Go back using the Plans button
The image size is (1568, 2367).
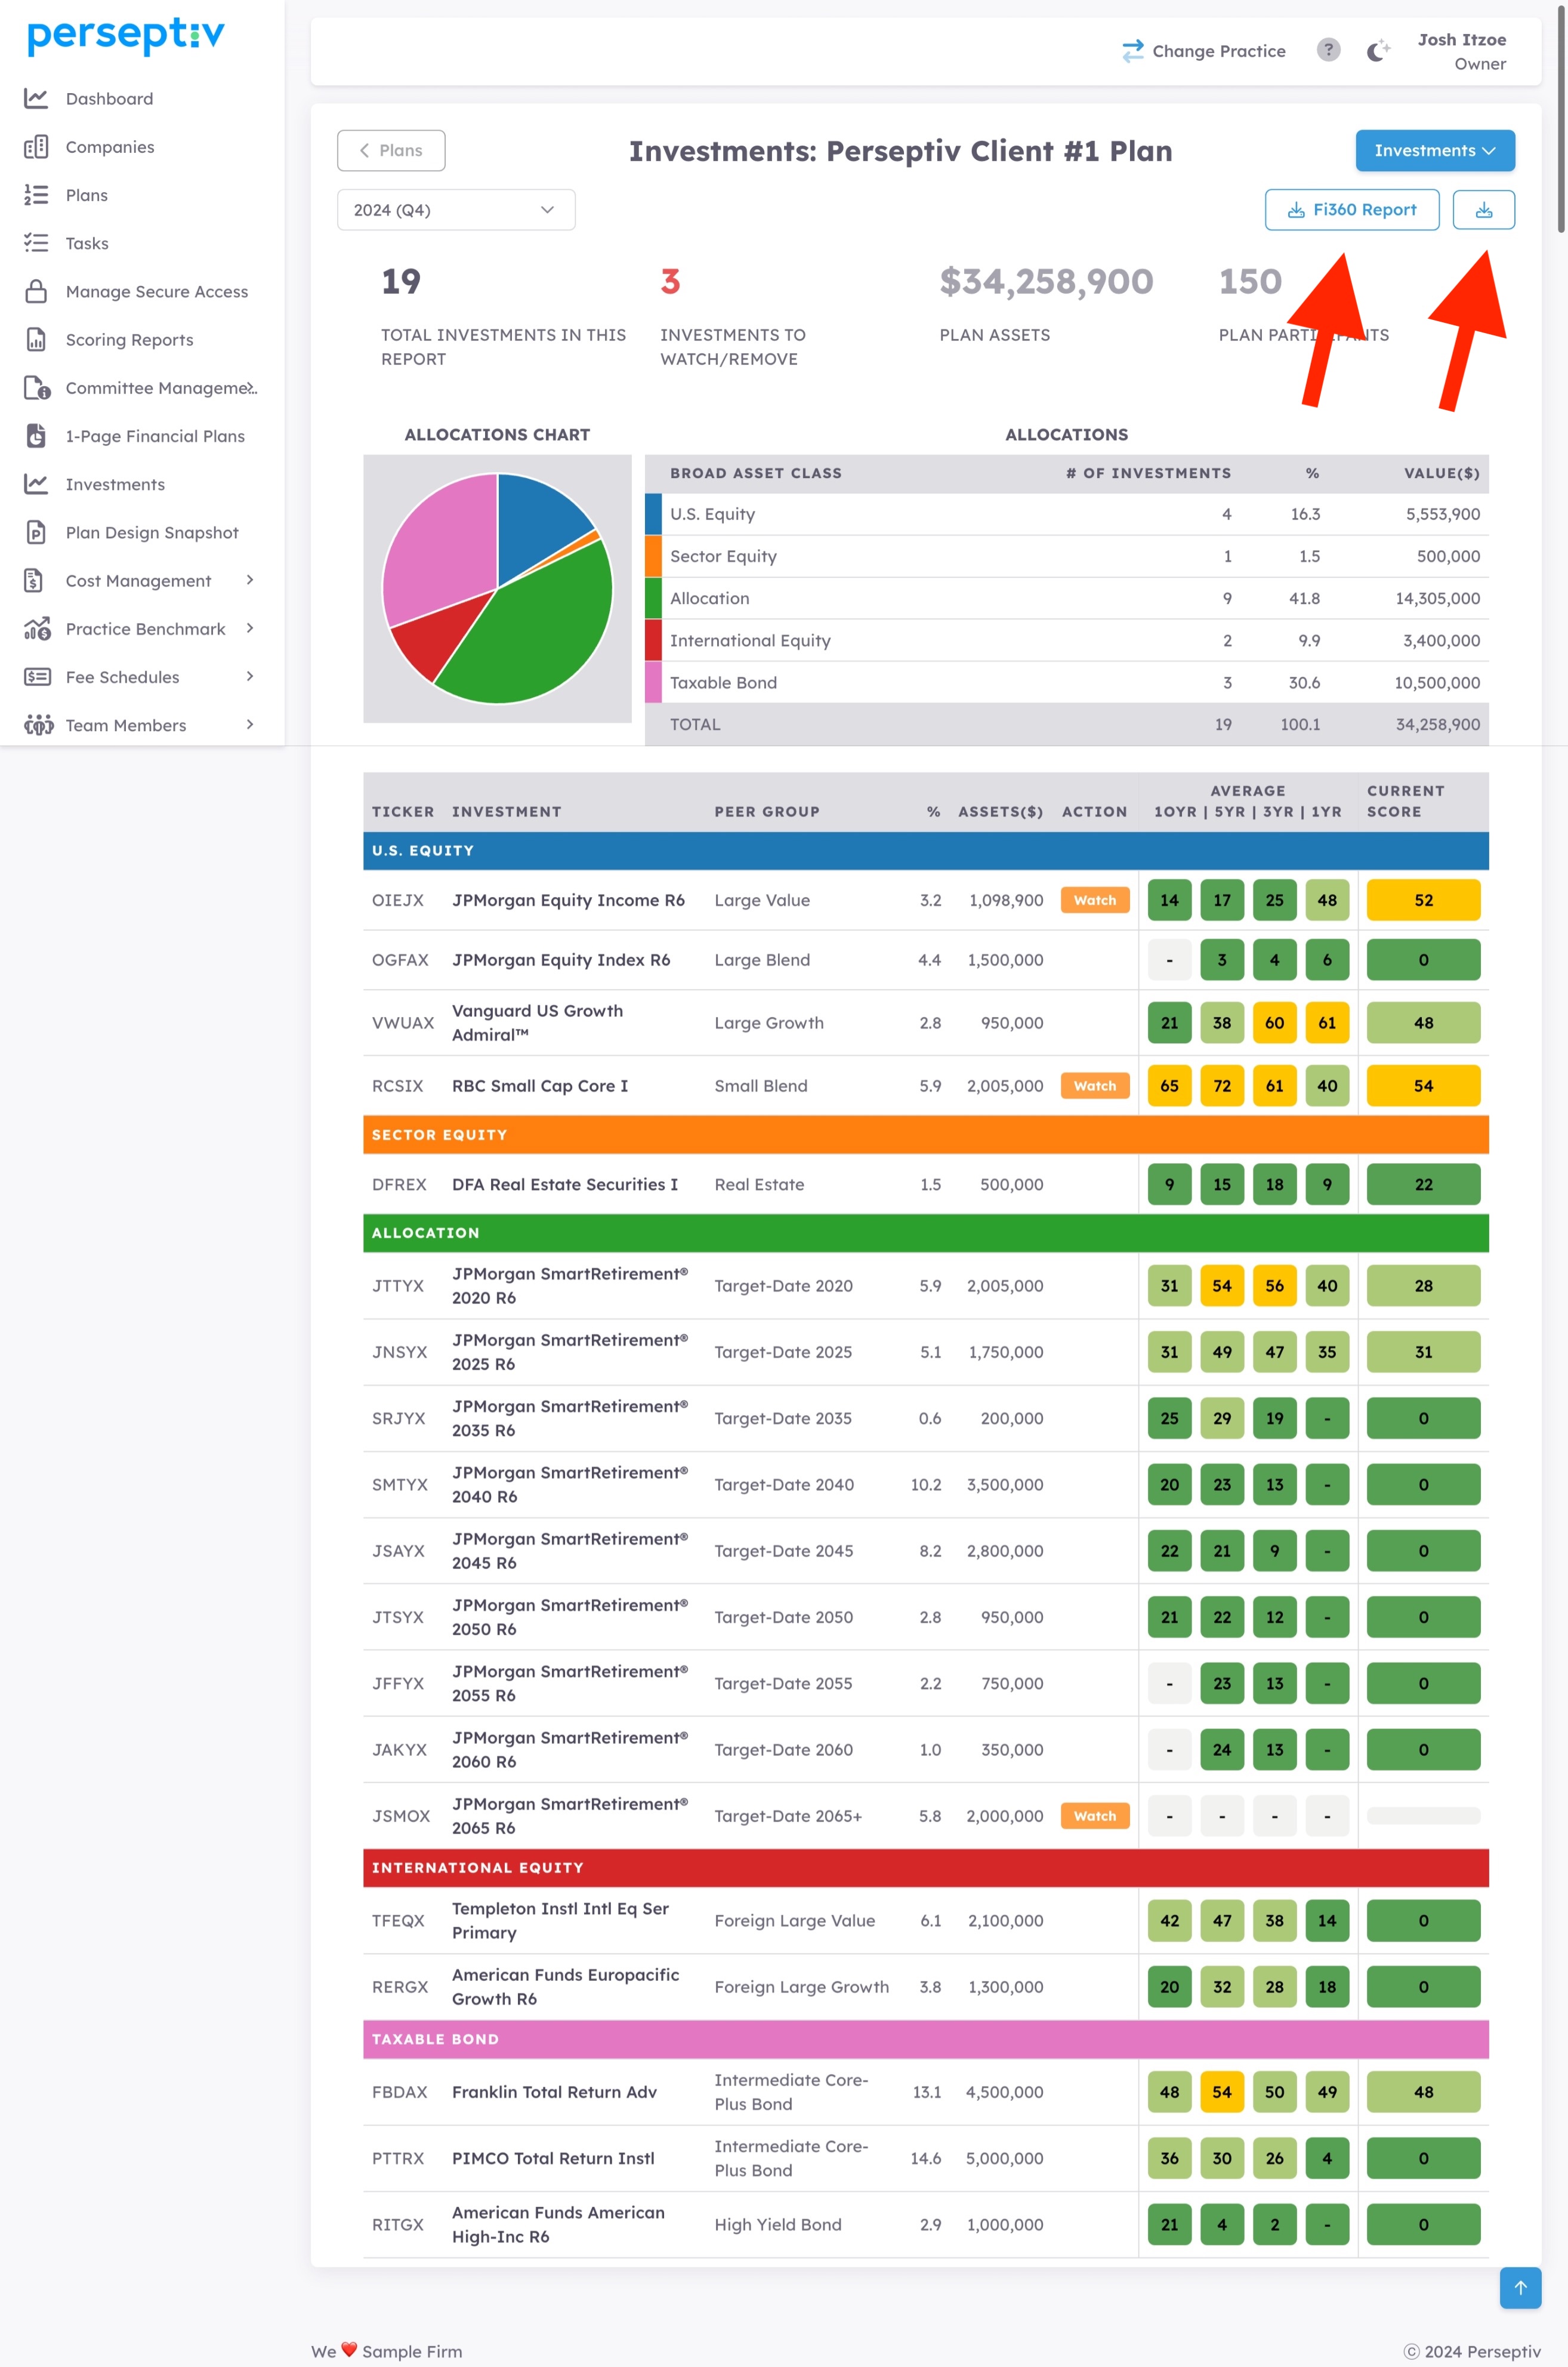point(391,151)
